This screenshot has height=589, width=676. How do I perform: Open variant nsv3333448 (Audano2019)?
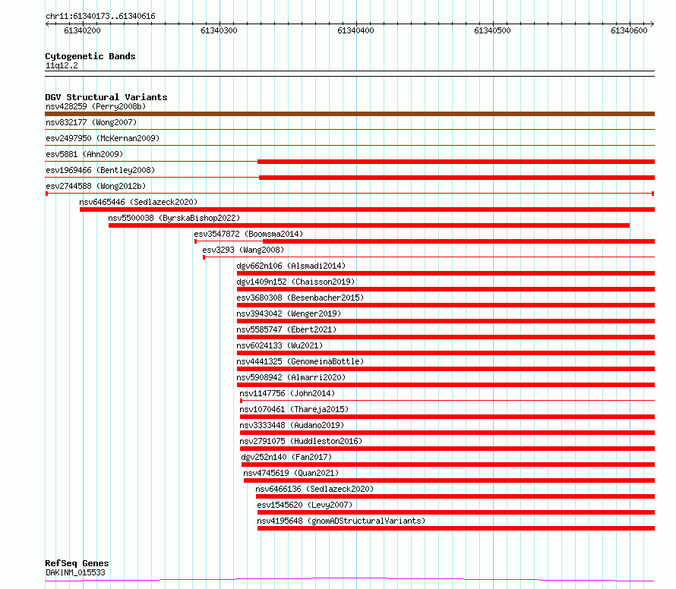[292, 425]
